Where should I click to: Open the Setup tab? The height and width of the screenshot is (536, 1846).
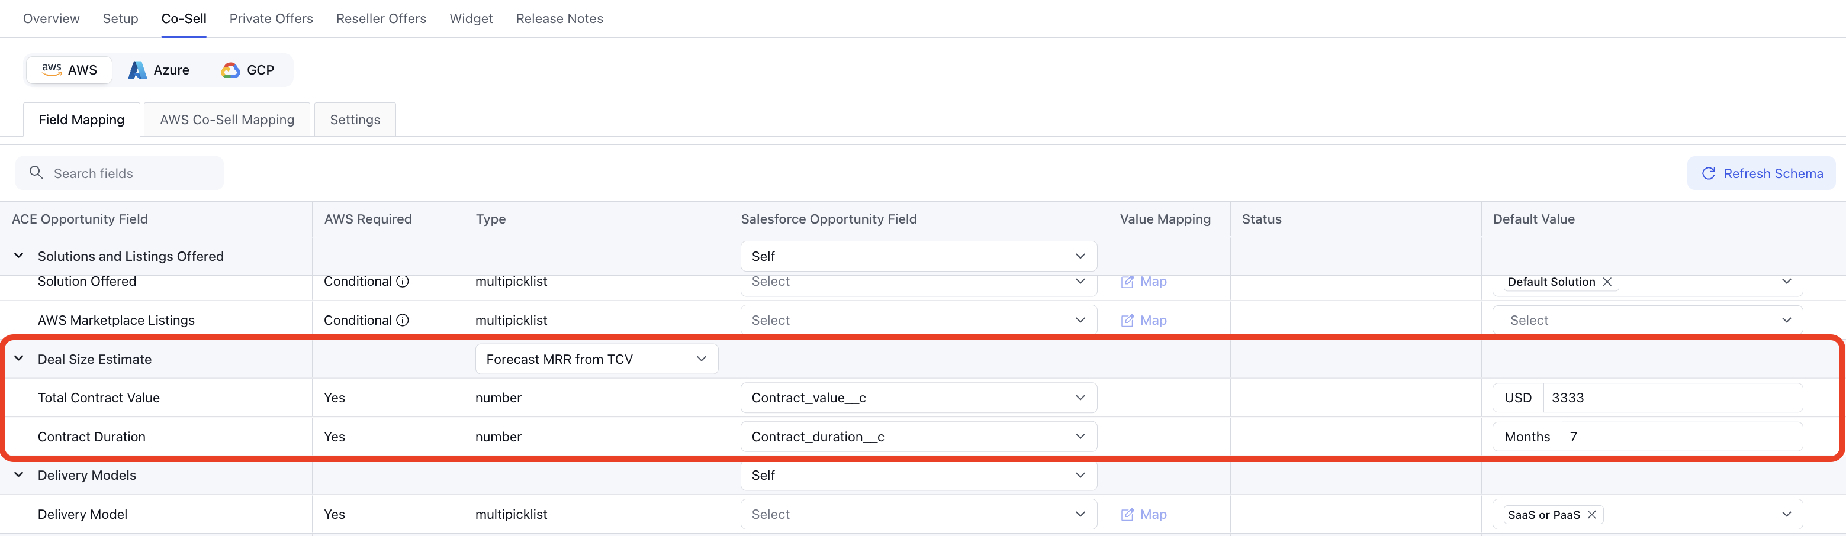(x=120, y=18)
